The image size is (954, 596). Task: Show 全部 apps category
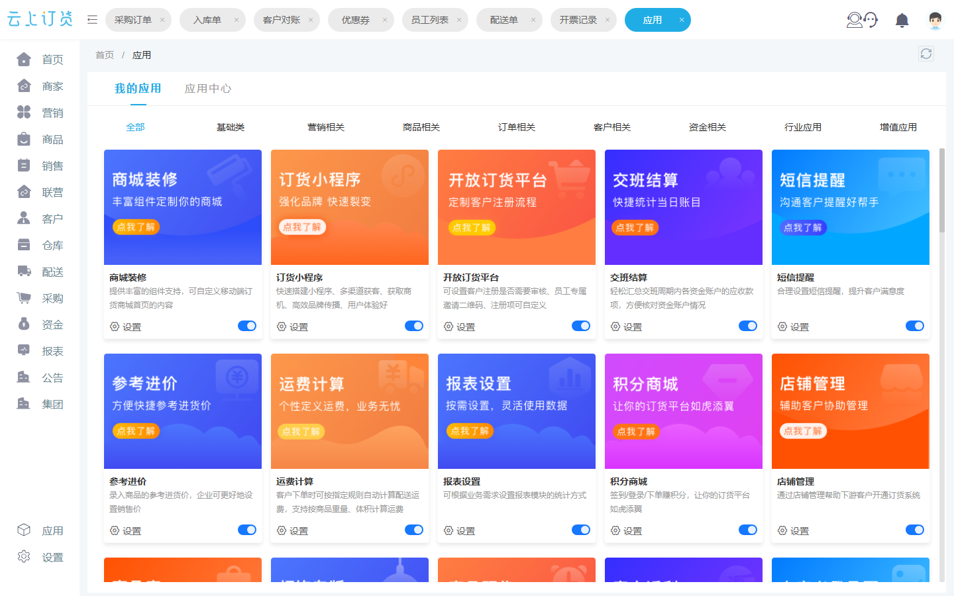pyautogui.click(x=135, y=127)
